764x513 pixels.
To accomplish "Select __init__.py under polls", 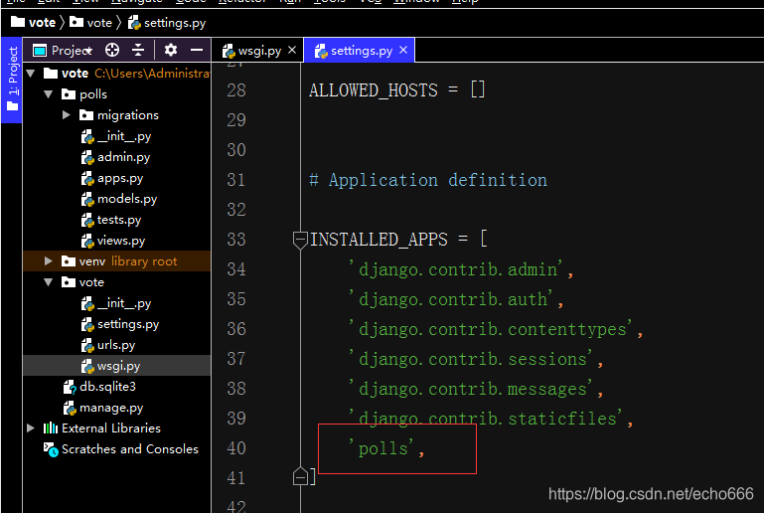I will (x=124, y=136).
